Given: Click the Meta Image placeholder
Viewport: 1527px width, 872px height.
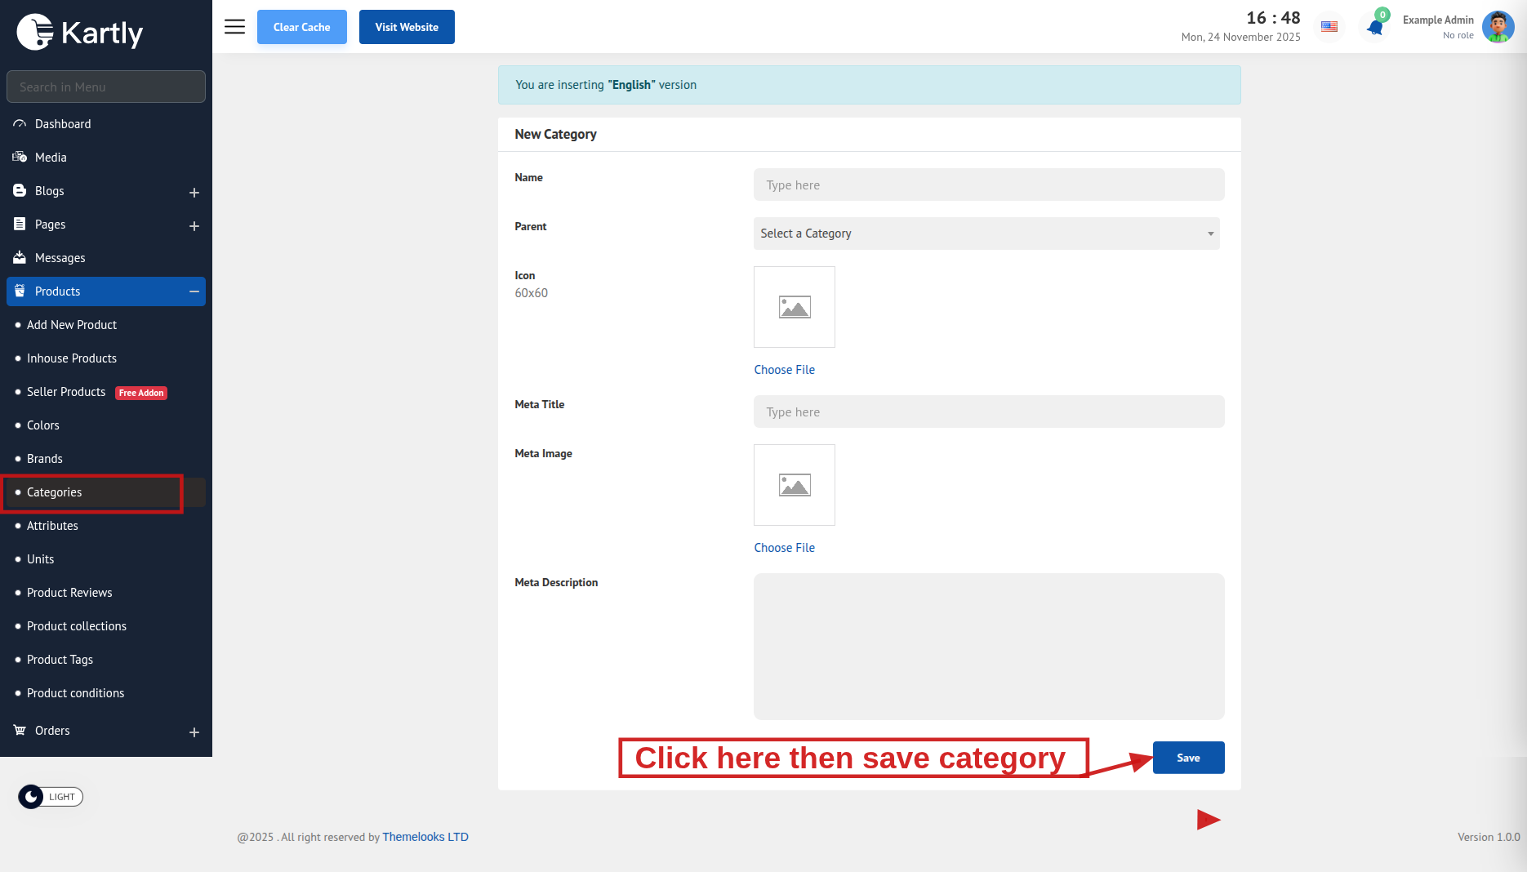Looking at the screenshot, I should [794, 485].
